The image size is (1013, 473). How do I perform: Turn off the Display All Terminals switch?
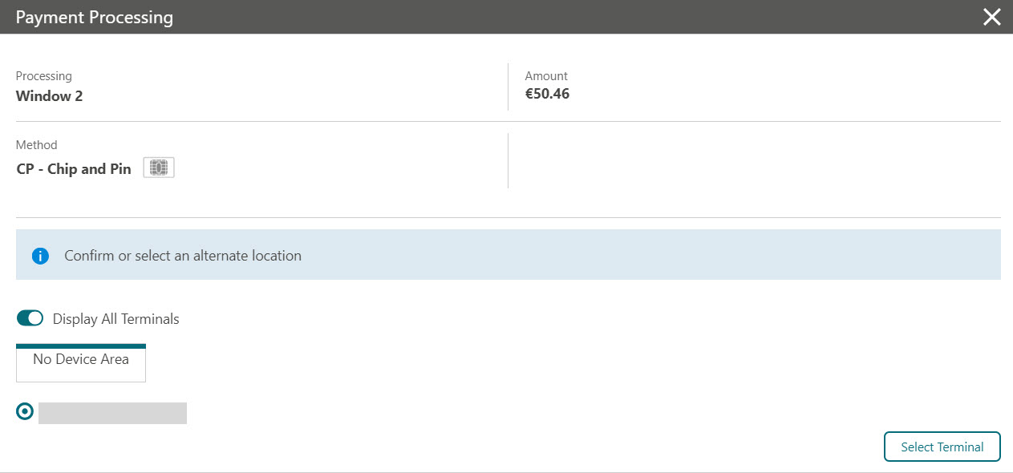coord(30,318)
